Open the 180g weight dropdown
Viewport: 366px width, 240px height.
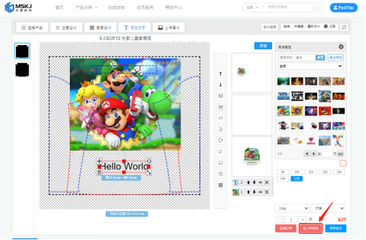tap(292, 208)
